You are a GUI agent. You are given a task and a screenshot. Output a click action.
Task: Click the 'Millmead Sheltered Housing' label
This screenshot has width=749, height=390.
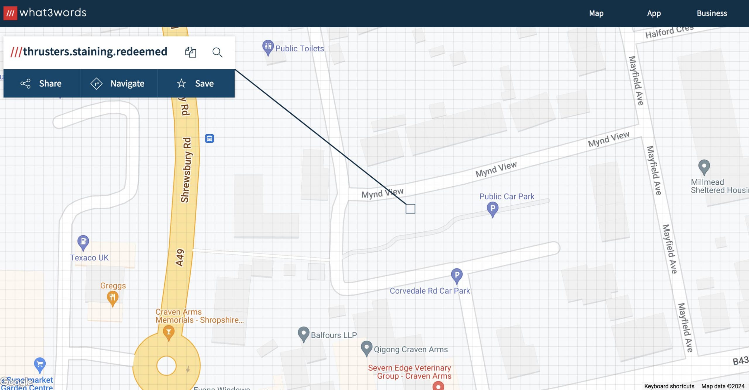720,186
